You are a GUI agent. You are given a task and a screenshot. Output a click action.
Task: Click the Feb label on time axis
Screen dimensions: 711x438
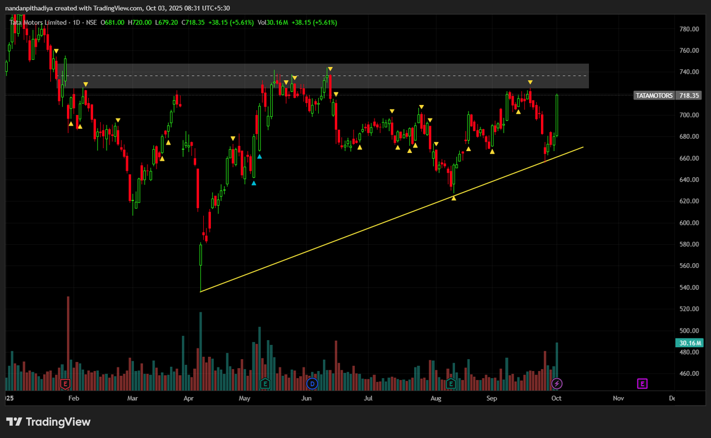pyautogui.click(x=73, y=399)
